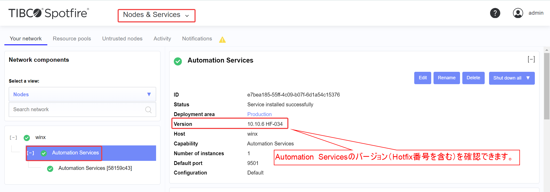Click the Rename button
Screen dimensions: 550x192
(x=447, y=78)
